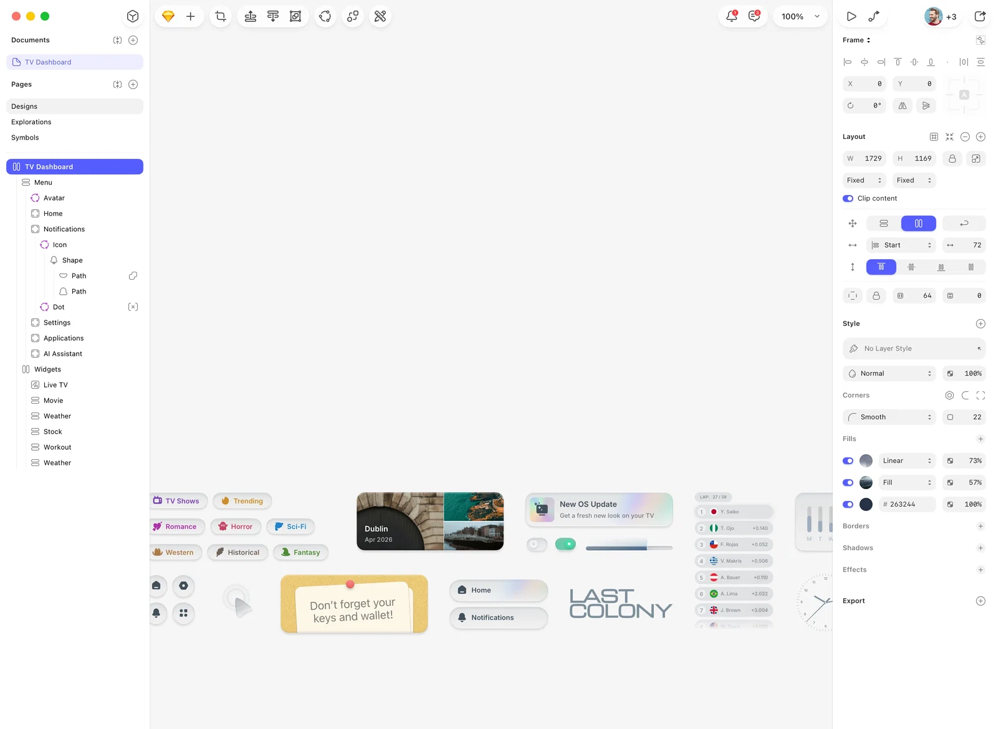
Task: Select the vertical stack direction button
Action: pyautogui.click(x=884, y=223)
